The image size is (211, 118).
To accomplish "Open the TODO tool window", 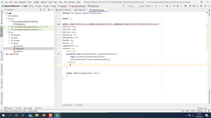I will (38, 108).
